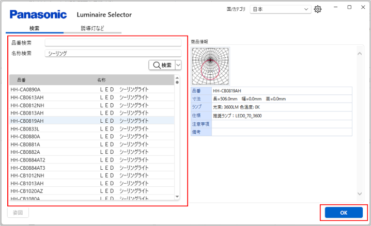Open settings with the gear icon
Screen dimensions: 371x226
318,9
